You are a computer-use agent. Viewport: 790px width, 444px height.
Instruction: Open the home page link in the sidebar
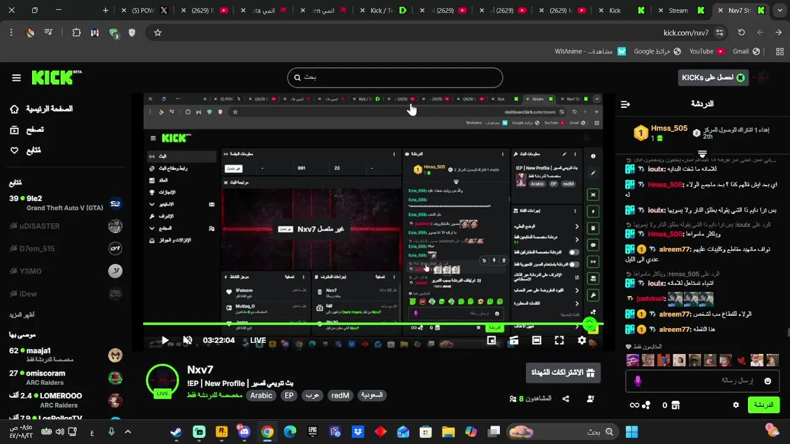click(x=41, y=109)
